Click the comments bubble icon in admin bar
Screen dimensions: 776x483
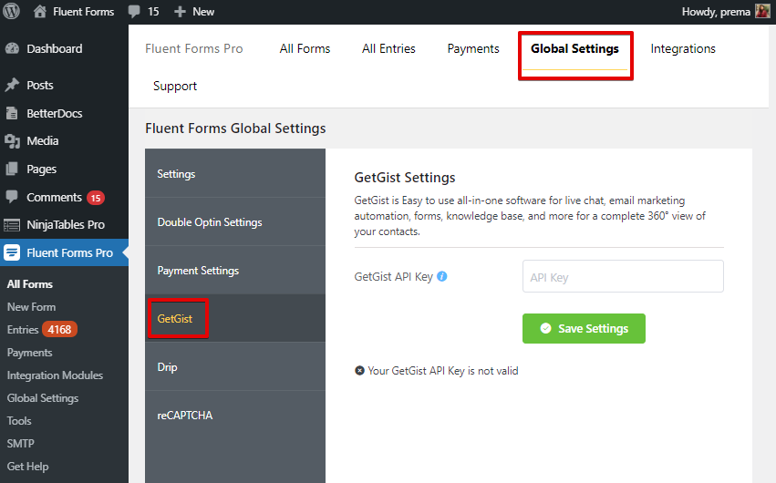134,11
